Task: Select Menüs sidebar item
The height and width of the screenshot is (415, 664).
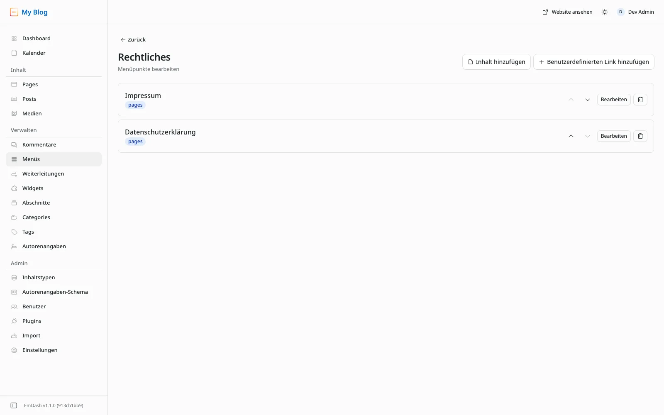Action: [54, 159]
